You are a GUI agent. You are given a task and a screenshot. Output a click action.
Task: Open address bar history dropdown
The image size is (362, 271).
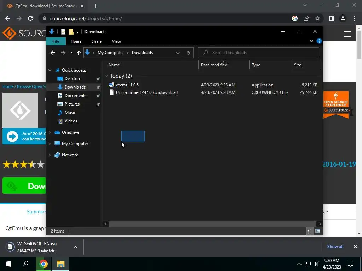178,53
